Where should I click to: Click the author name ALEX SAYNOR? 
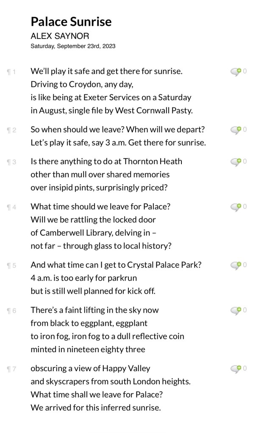tap(60, 36)
